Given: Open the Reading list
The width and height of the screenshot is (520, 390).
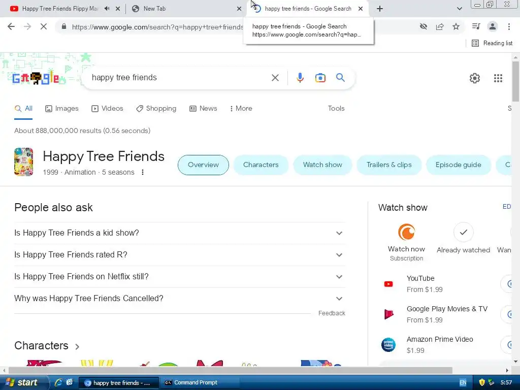Looking at the screenshot, I should pyautogui.click(x=492, y=43).
